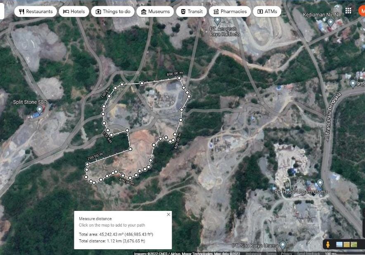The image size is (365, 255).
Task: Select the Things to do chip
Action: pyautogui.click(x=113, y=12)
